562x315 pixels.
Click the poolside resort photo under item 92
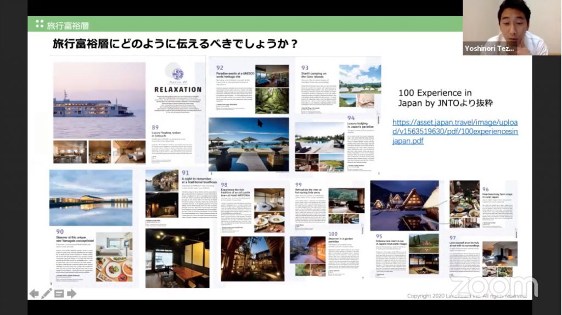click(x=249, y=144)
